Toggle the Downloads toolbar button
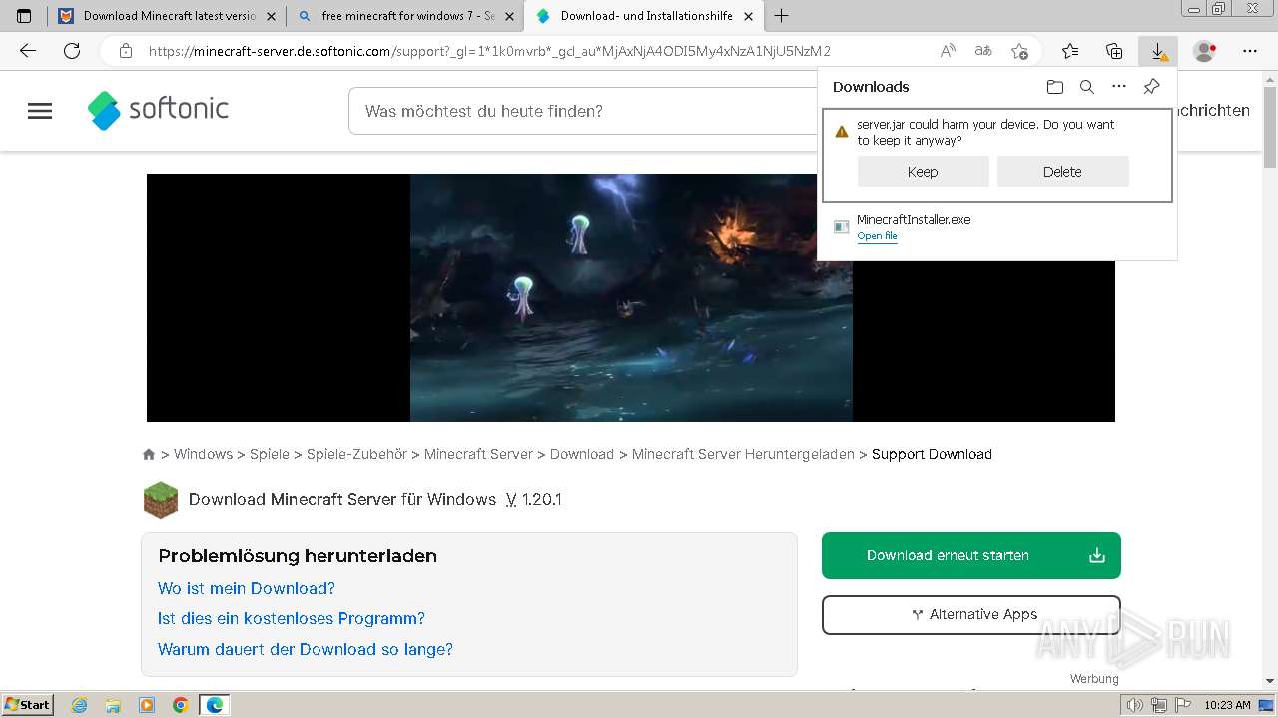 [1158, 51]
